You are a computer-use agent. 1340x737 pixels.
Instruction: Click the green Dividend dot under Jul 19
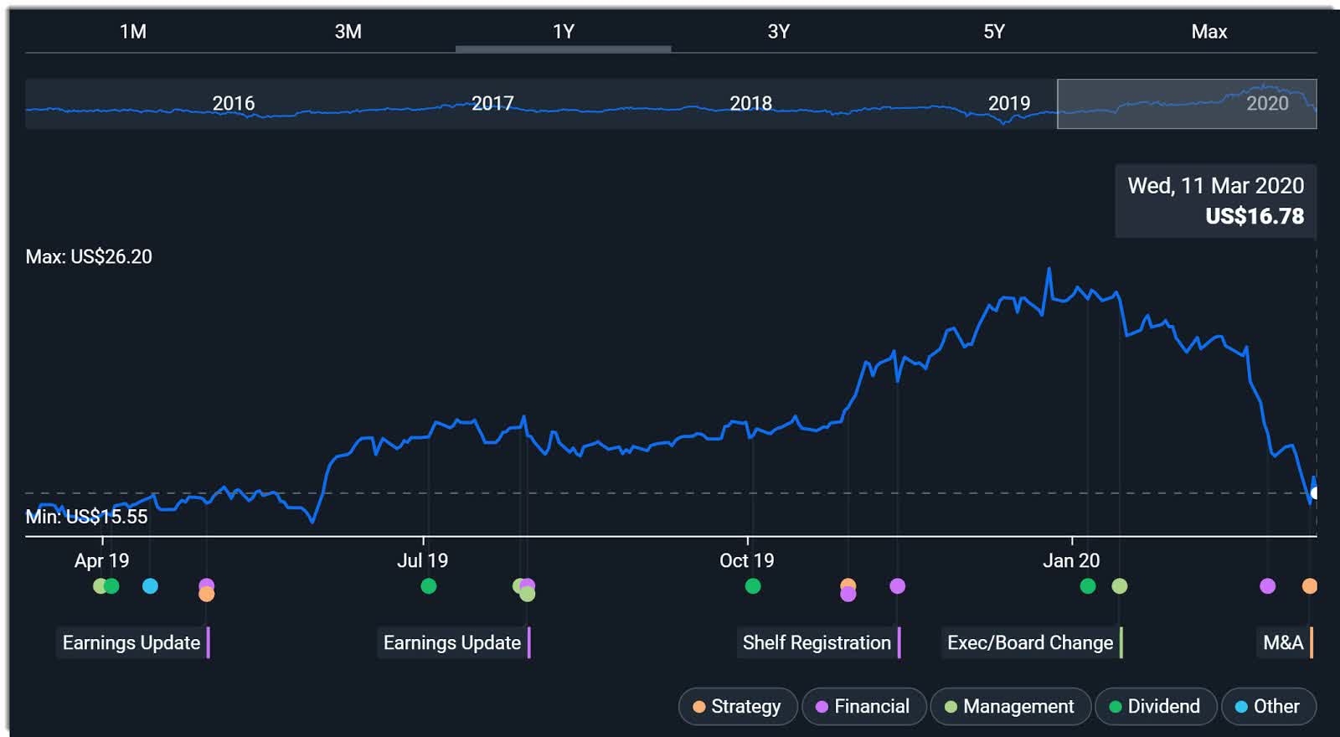[x=429, y=586]
